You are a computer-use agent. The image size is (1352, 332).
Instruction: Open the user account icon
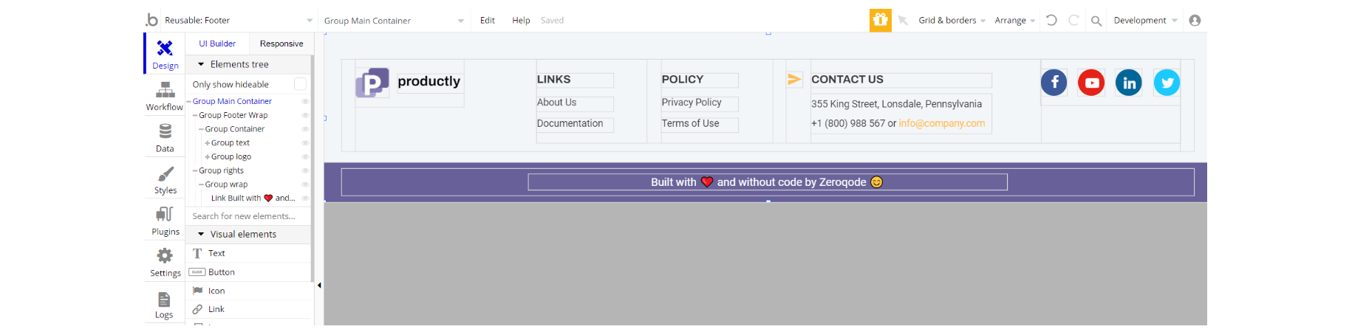1195,20
